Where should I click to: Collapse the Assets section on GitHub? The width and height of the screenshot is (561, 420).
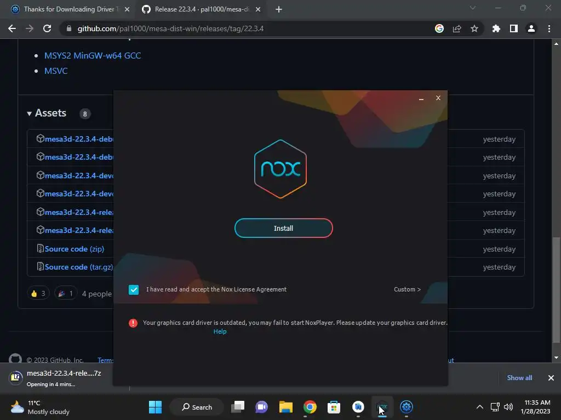(x=47, y=113)
